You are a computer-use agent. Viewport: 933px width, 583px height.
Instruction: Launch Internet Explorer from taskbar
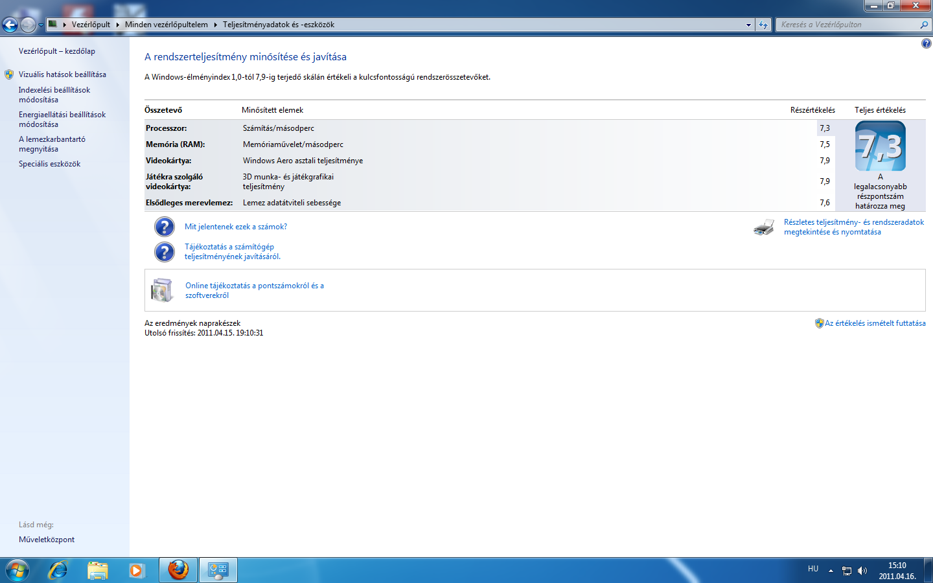tap(58, 570)
